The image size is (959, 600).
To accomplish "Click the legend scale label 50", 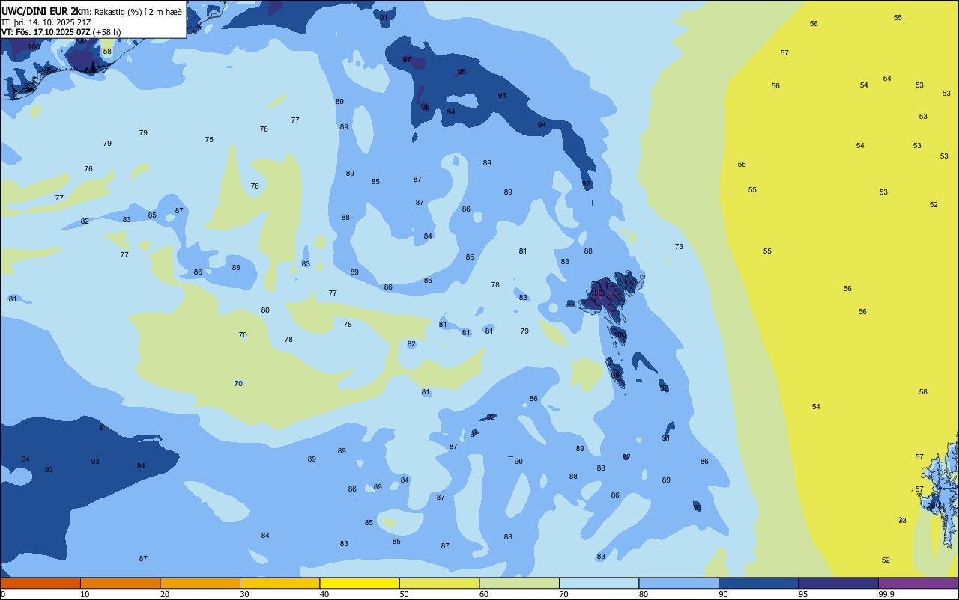I will click(404, 594).
